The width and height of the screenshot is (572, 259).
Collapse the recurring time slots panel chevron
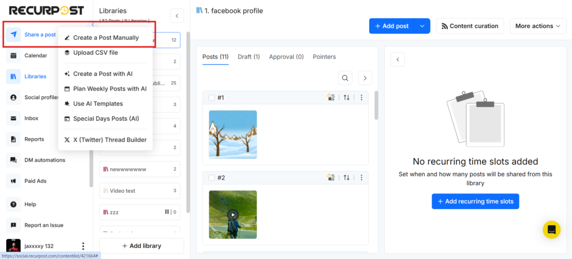pyautogui.click(x=398, y=59)
